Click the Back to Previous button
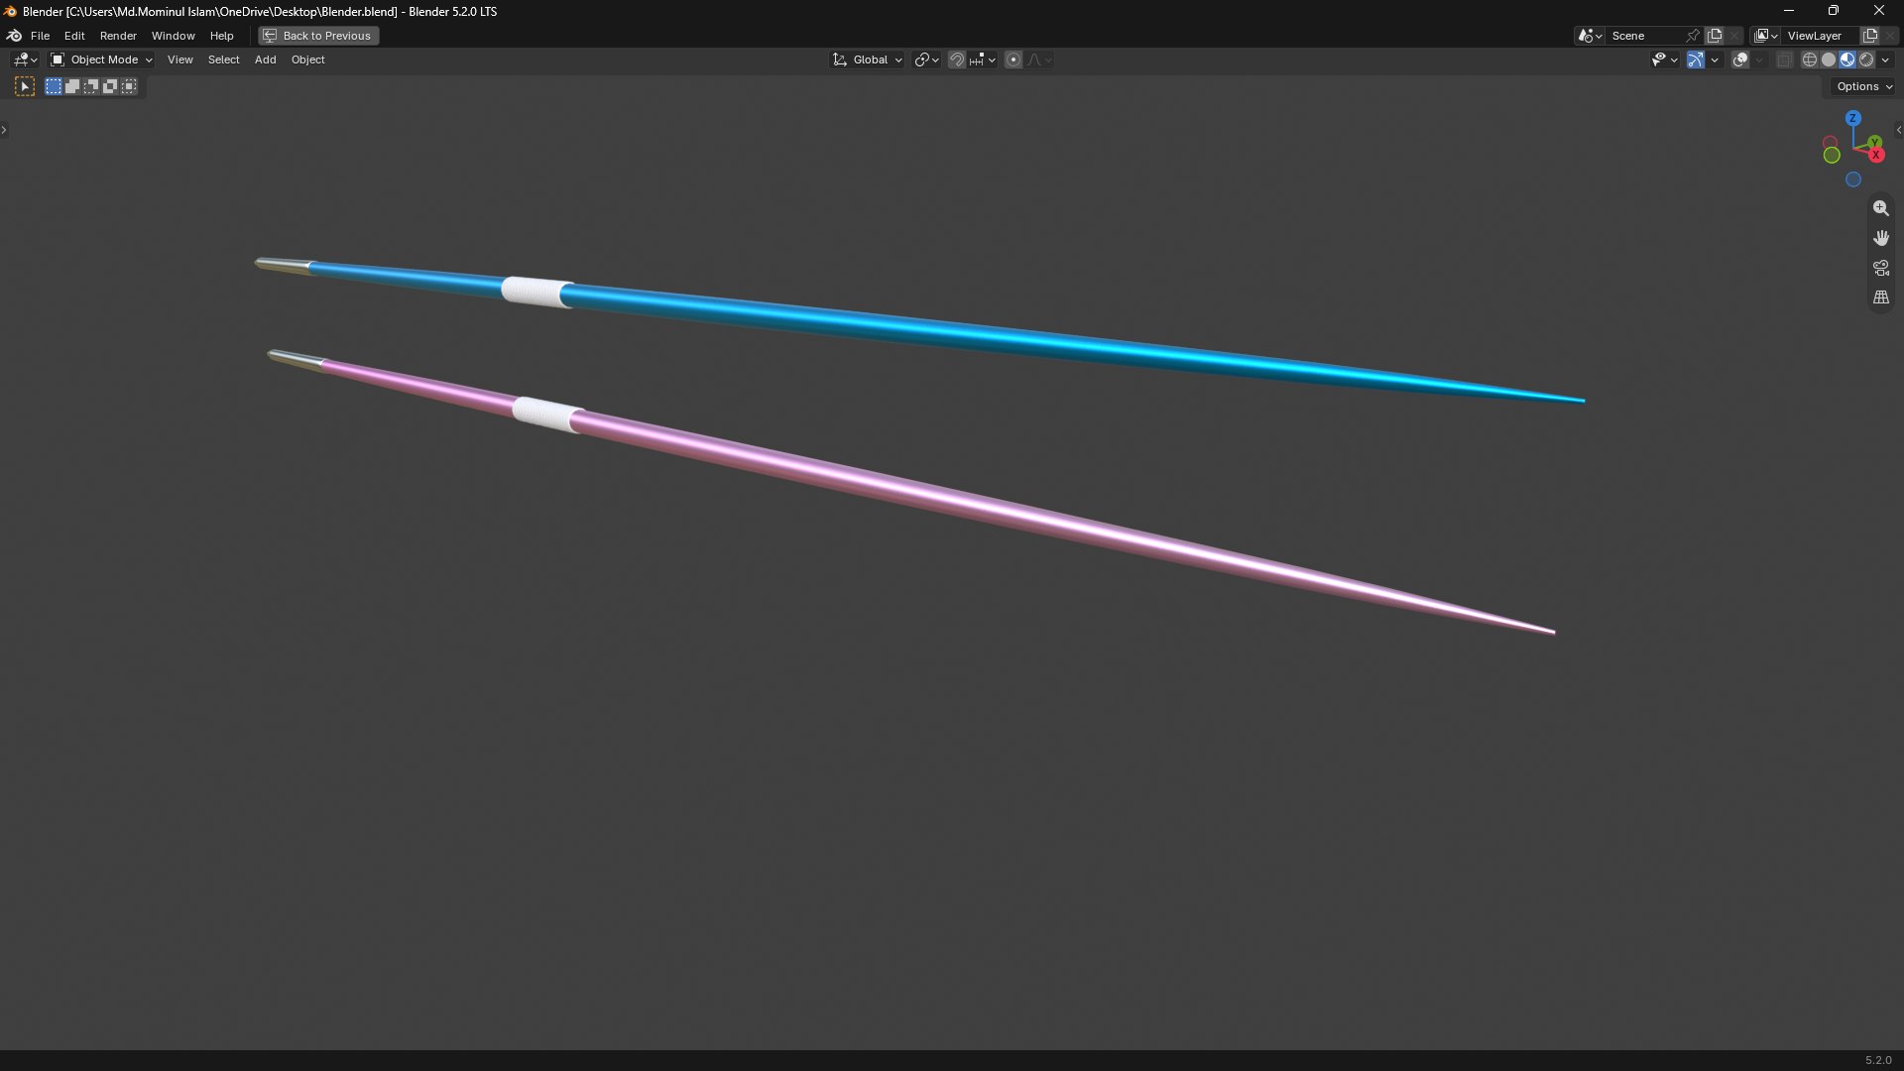1904x1071 pixels. (318, 36)
